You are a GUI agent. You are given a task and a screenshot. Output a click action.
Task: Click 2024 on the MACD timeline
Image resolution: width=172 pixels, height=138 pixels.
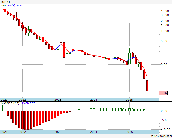(94, 132)
